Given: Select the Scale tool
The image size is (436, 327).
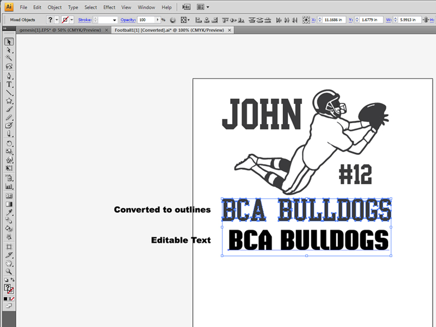Looking at the screenshot, I should pyautogui.click(x=9, y=152).
